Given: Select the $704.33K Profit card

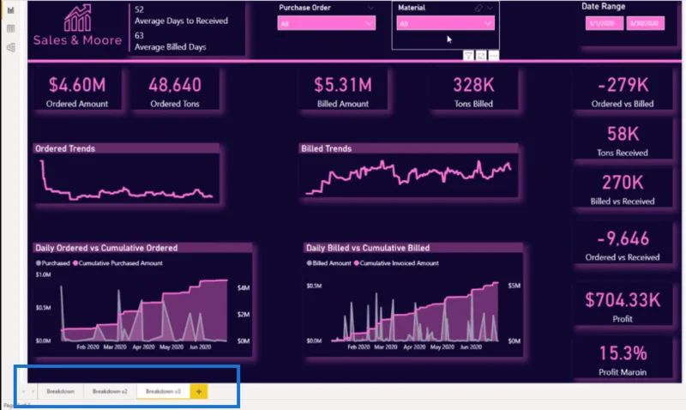Looking at the screenshot, I should click(x=623, y=306).
